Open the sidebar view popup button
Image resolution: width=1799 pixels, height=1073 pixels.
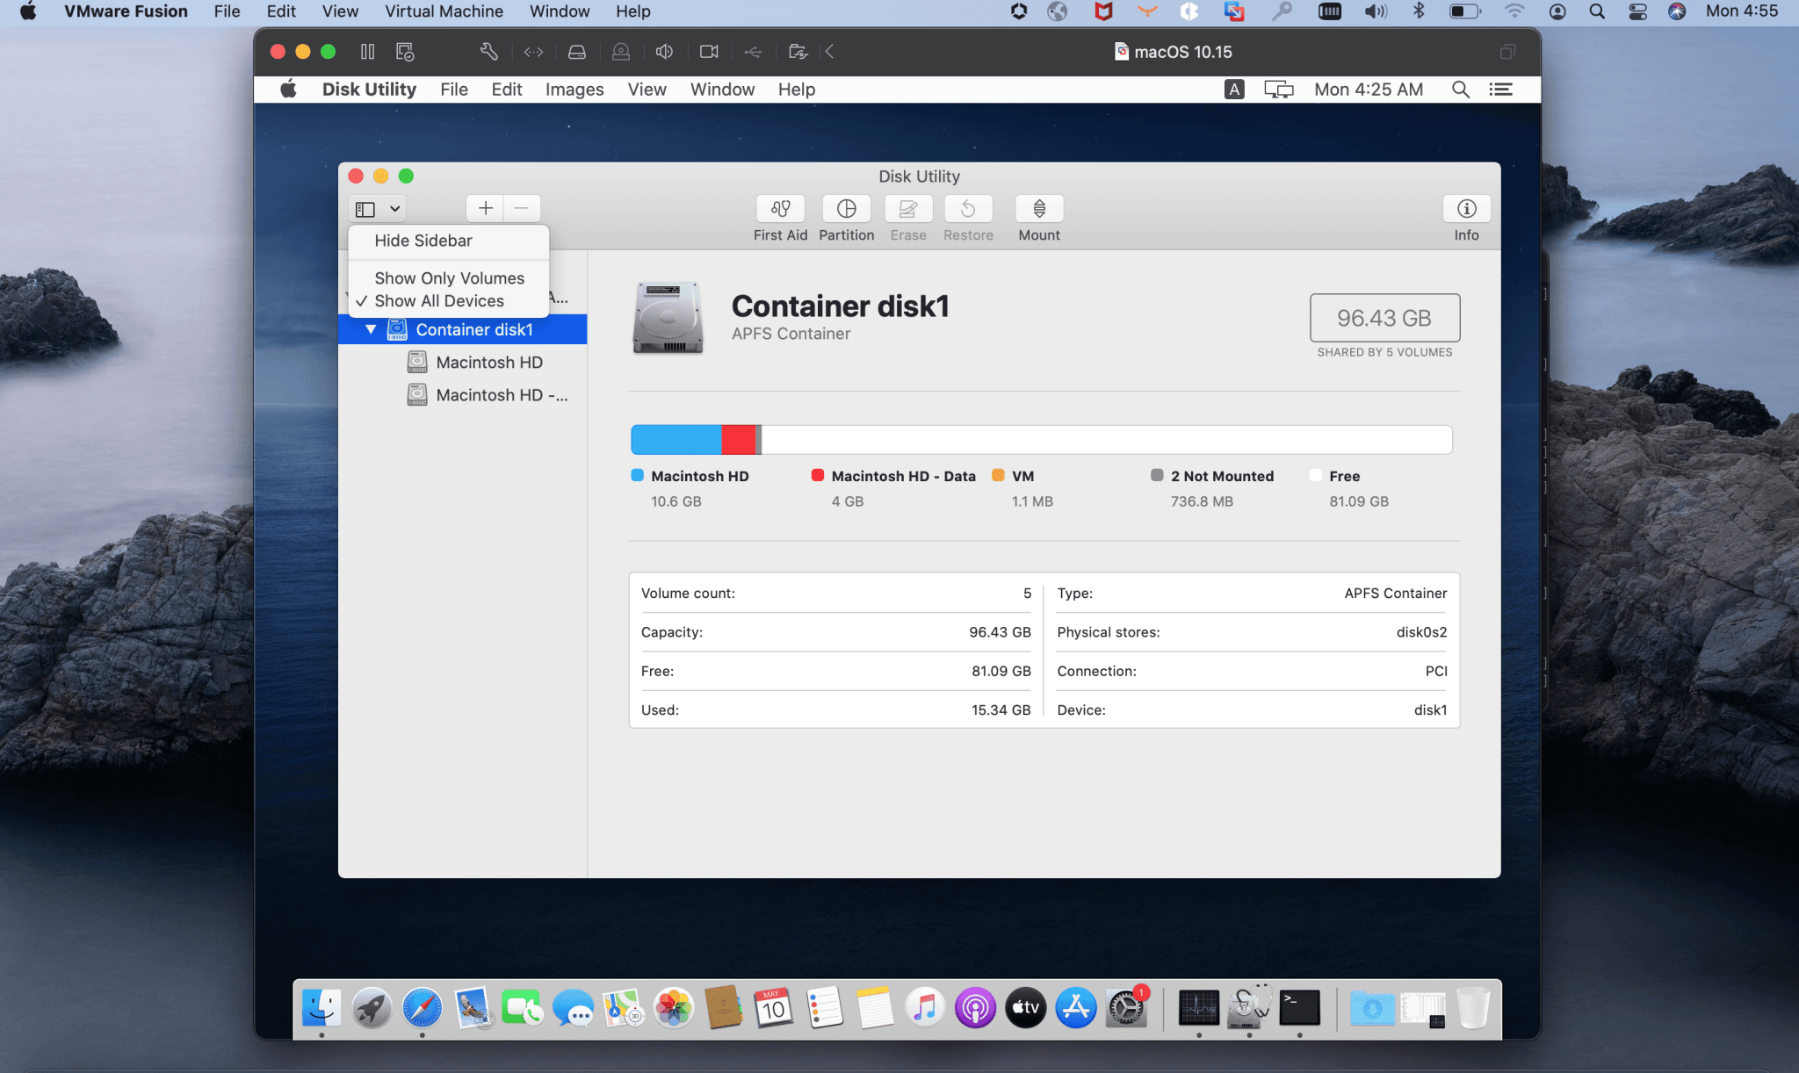pyautogui.click(x=366, y=209)
